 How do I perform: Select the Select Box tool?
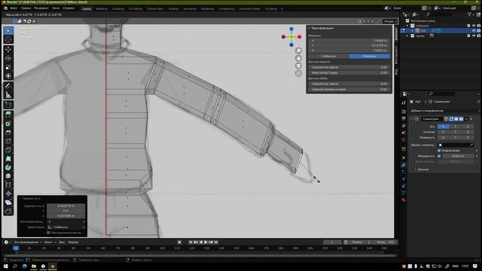(x=8, y=31)
